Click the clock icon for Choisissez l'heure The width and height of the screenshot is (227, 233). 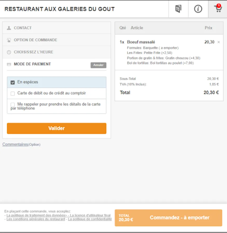tap(9, 52)
